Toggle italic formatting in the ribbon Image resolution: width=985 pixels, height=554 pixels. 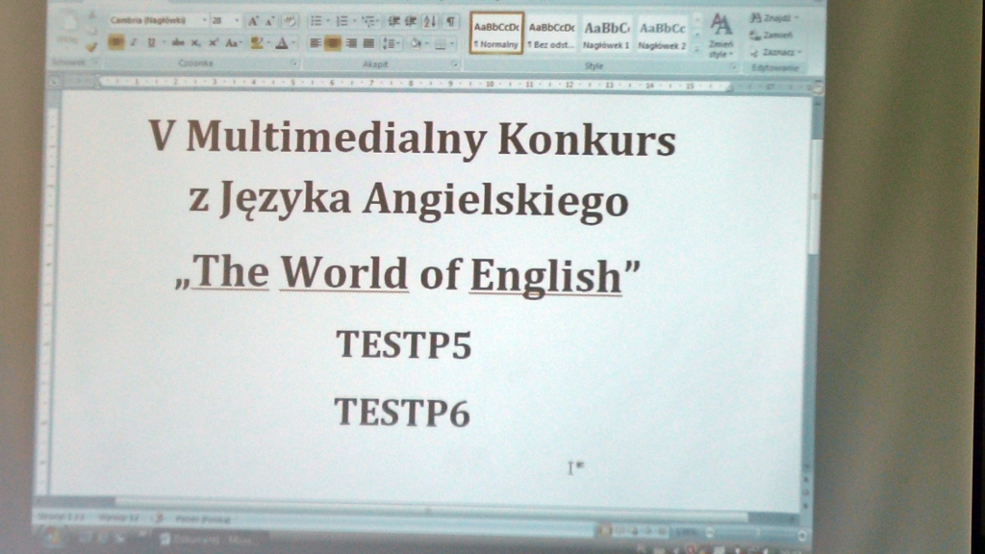coord(134,42)
